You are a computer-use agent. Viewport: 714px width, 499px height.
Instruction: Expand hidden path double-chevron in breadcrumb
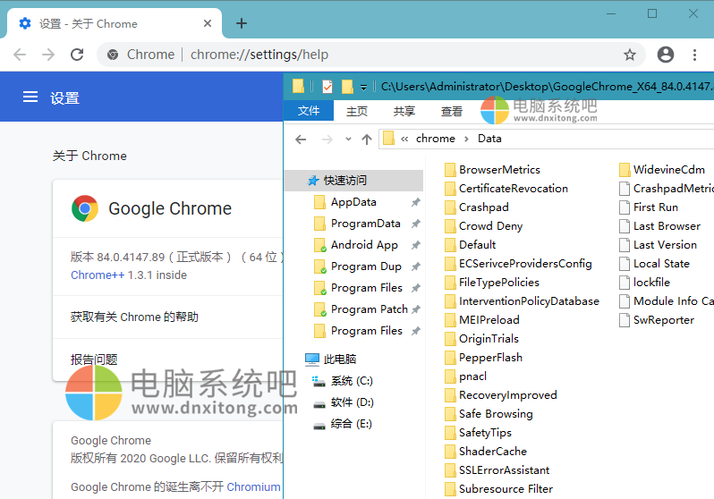tap(404, 139)
